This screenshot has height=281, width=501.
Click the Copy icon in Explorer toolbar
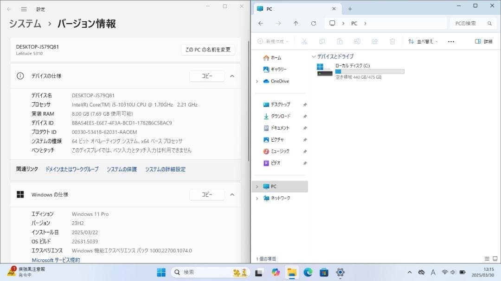click(x=322, y=41)
